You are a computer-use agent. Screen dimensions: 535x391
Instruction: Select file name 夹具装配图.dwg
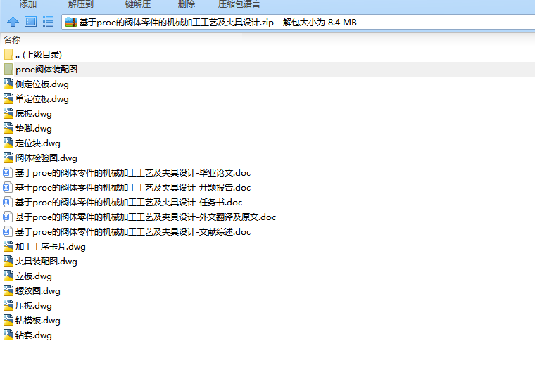[x=46, y=262]
